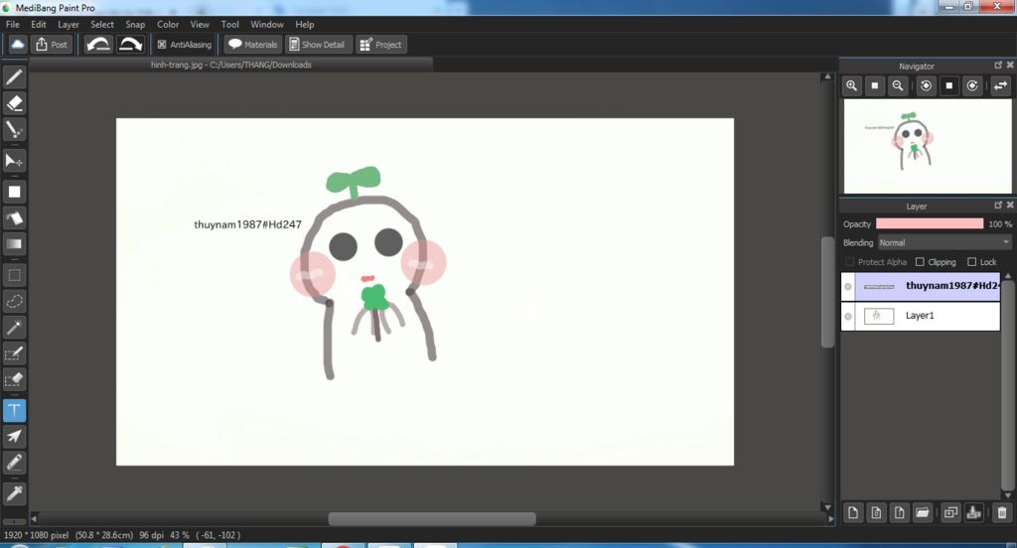The height and width of the screenshot is (548, 1017).
Task: Click the Project button
Action: click(x=381, y=44)
